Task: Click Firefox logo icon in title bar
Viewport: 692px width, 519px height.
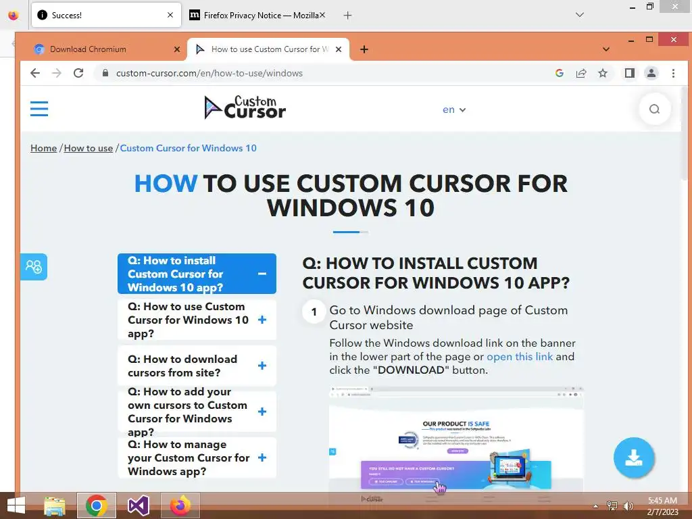Action: pos(14,15)
